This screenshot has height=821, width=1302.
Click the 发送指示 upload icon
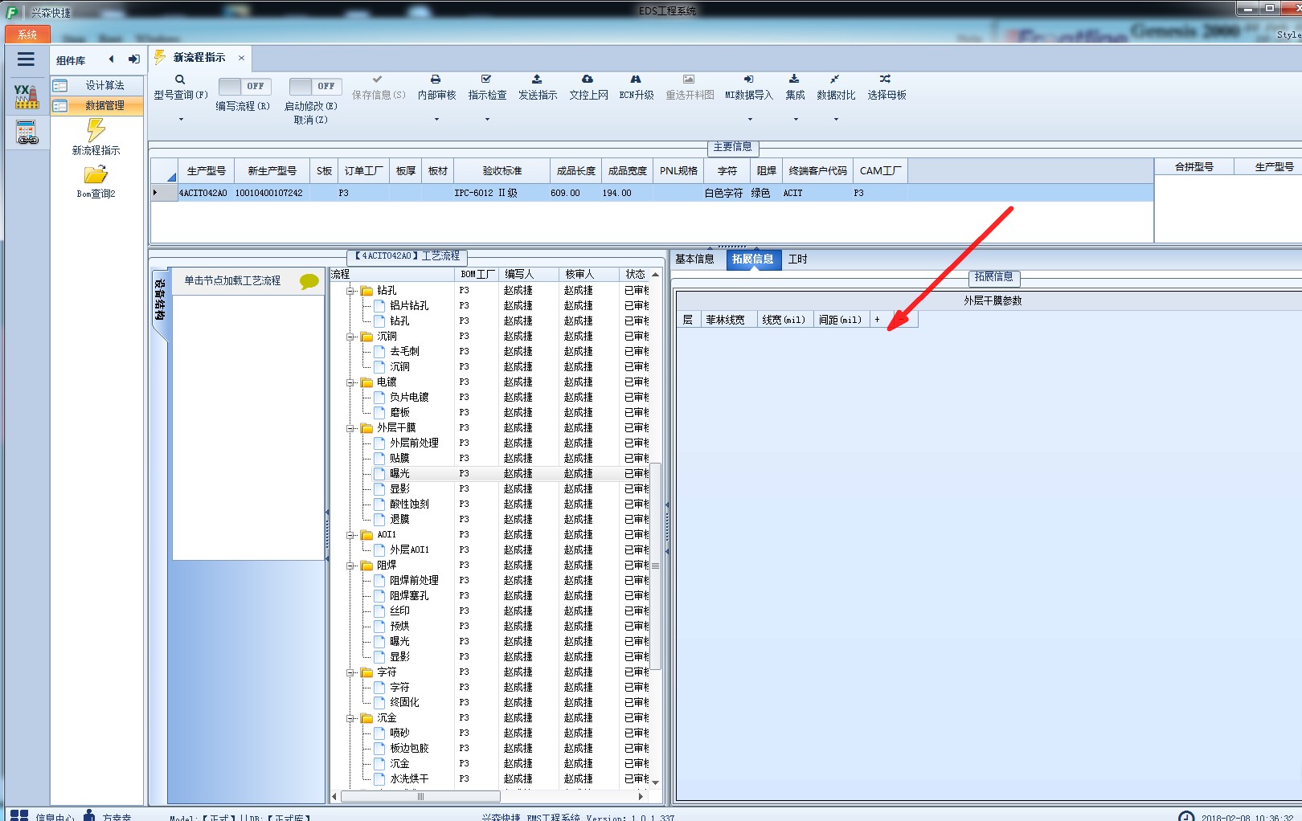click(x=537, y=80)
